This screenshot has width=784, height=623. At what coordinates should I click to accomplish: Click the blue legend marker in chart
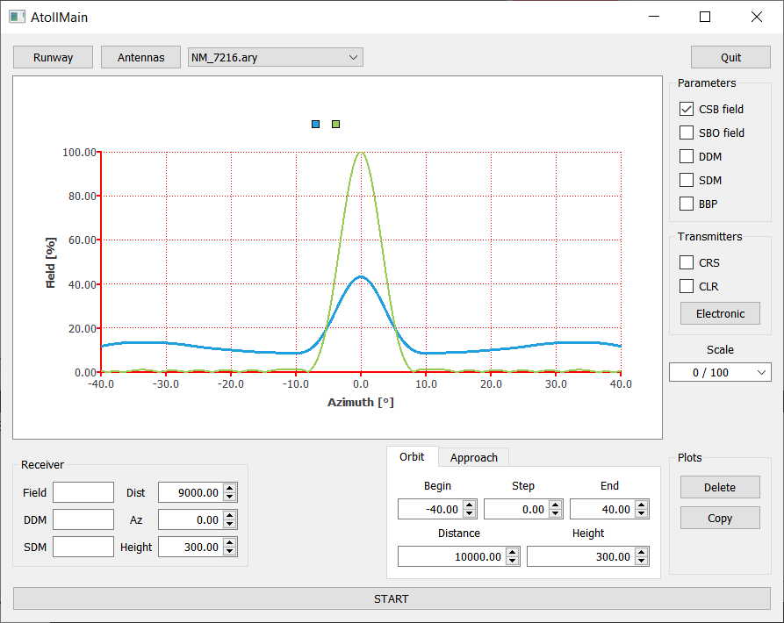tap(316, 125)
